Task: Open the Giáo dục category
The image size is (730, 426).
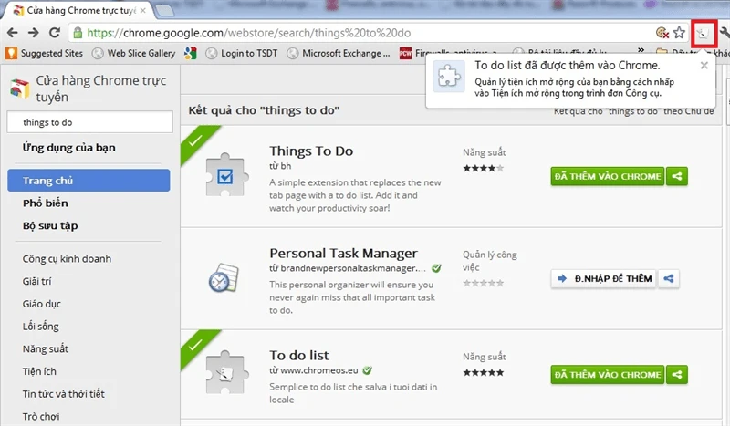Action: pyautogui.click(x=42, y=304)
